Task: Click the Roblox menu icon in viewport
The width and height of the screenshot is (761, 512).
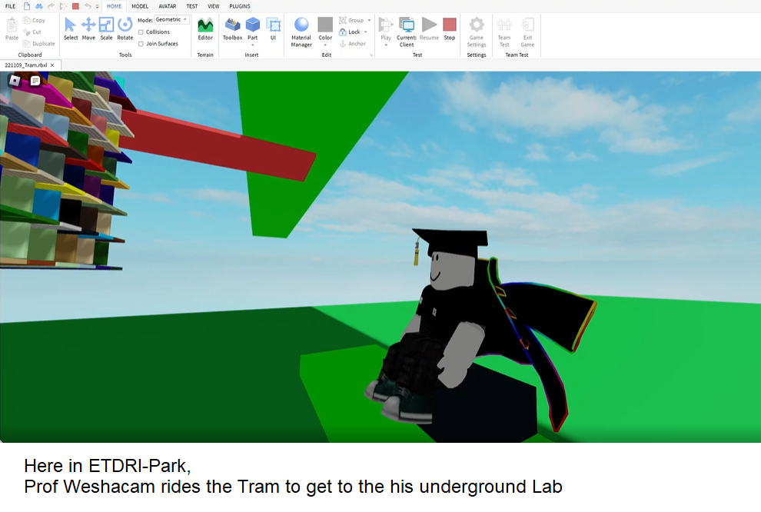Action: pyautogui.click(x=15, y=81)
